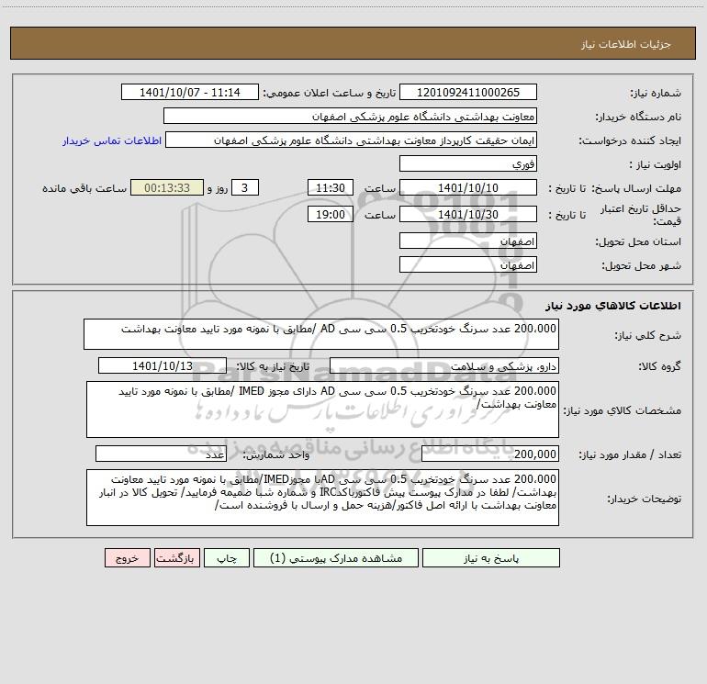Click the ایجاد کننده درخواست field
Viewport: 707px width, 684px height.
[x=352, y=140]
